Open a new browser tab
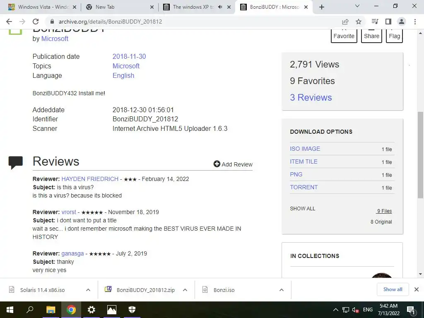Image resolution: width=424 pixels, height=318 pixels. (x=321, y=7)
